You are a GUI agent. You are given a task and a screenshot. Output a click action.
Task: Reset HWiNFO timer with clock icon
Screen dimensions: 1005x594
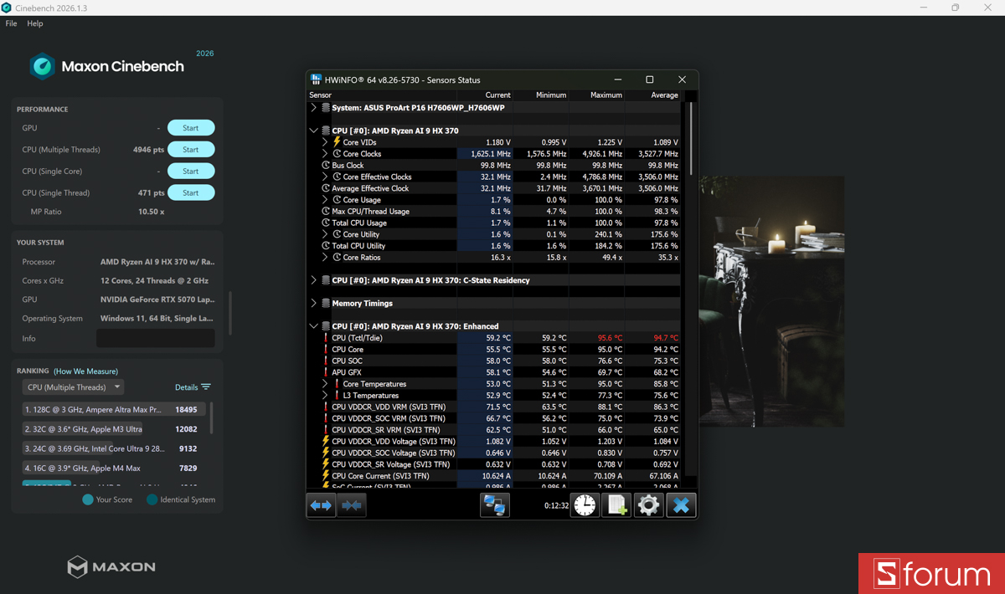coord(585,505)
